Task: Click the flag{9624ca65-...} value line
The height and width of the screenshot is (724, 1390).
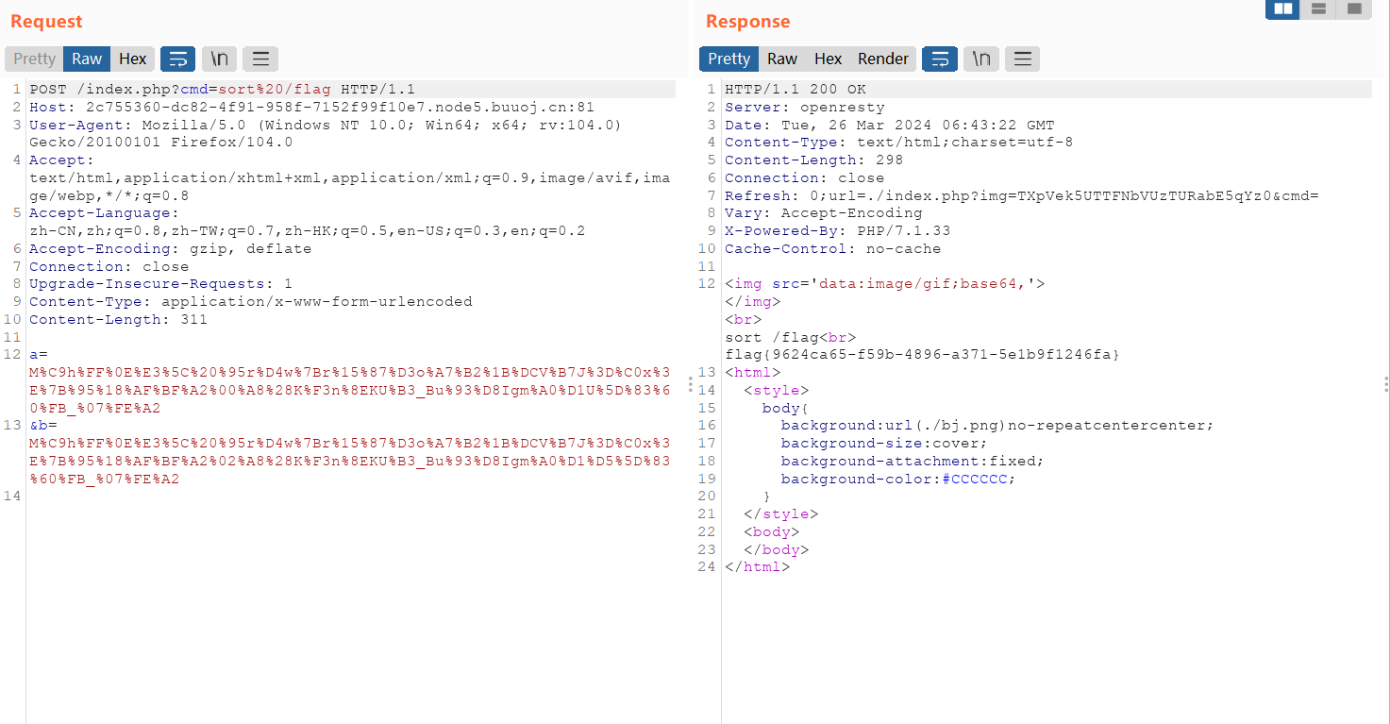Action: pyautogui.click(x=922, y=355)
